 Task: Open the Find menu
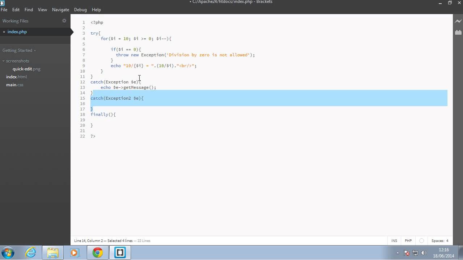(x=29, y=10)
